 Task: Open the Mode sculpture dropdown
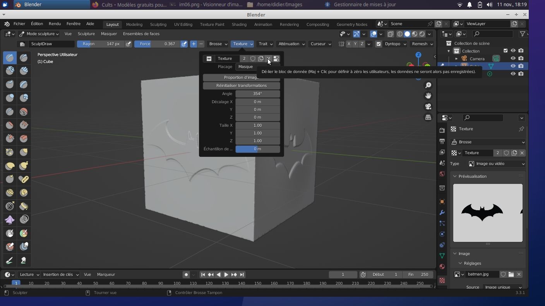coord(39,34)
